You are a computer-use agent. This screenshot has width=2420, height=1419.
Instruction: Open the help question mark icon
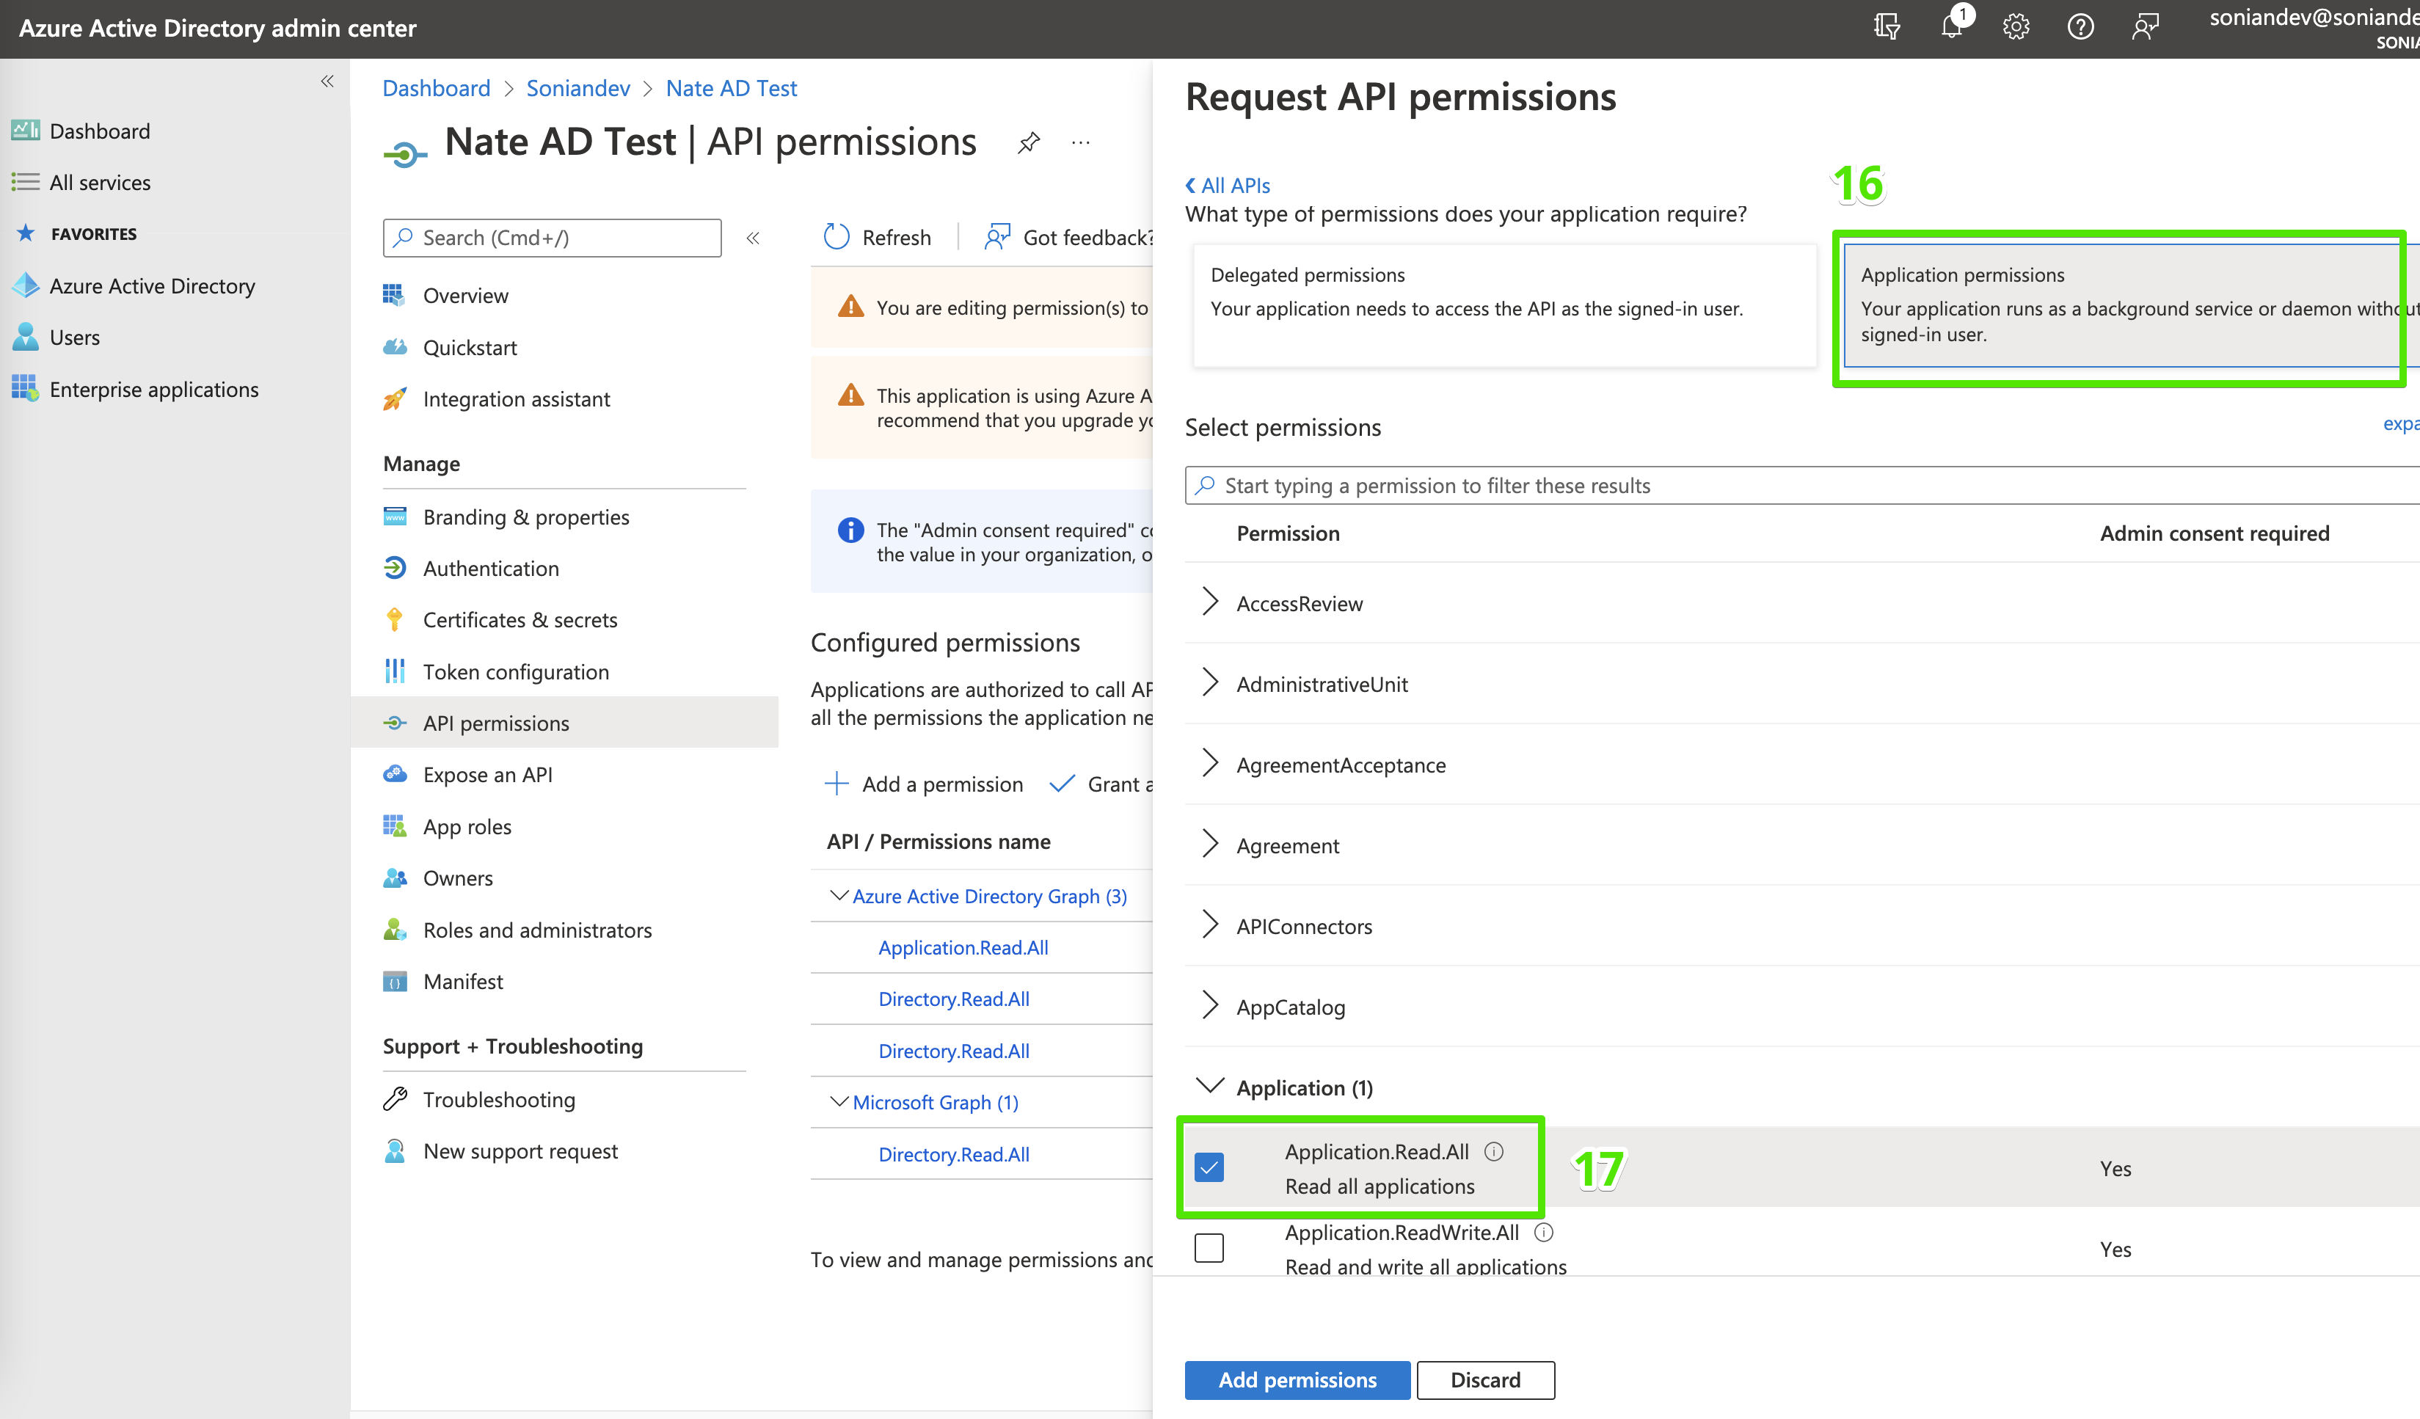coord(2080,27)
